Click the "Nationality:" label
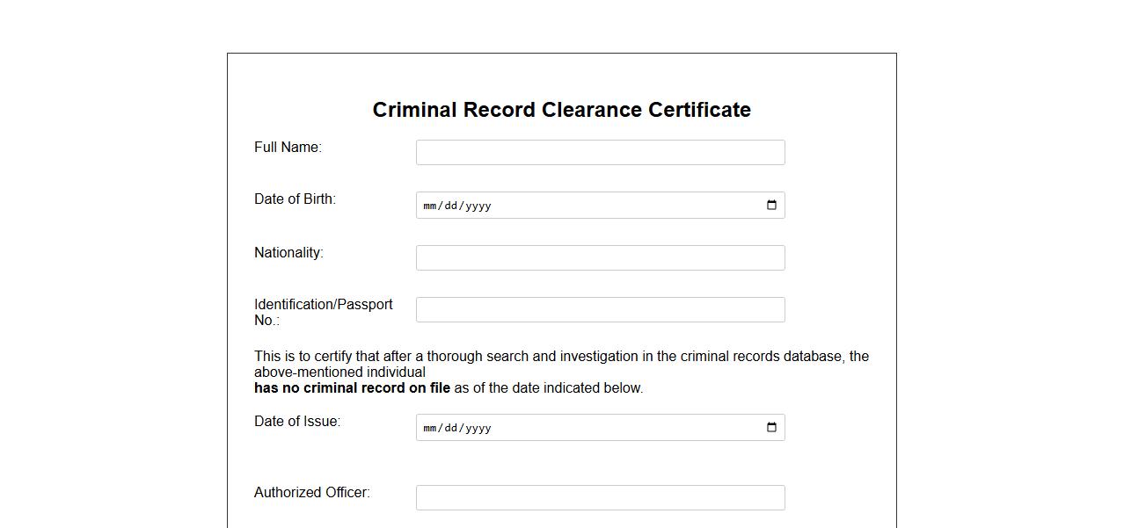The width and height of the screenshot is (1124, 528). [288, 253]
